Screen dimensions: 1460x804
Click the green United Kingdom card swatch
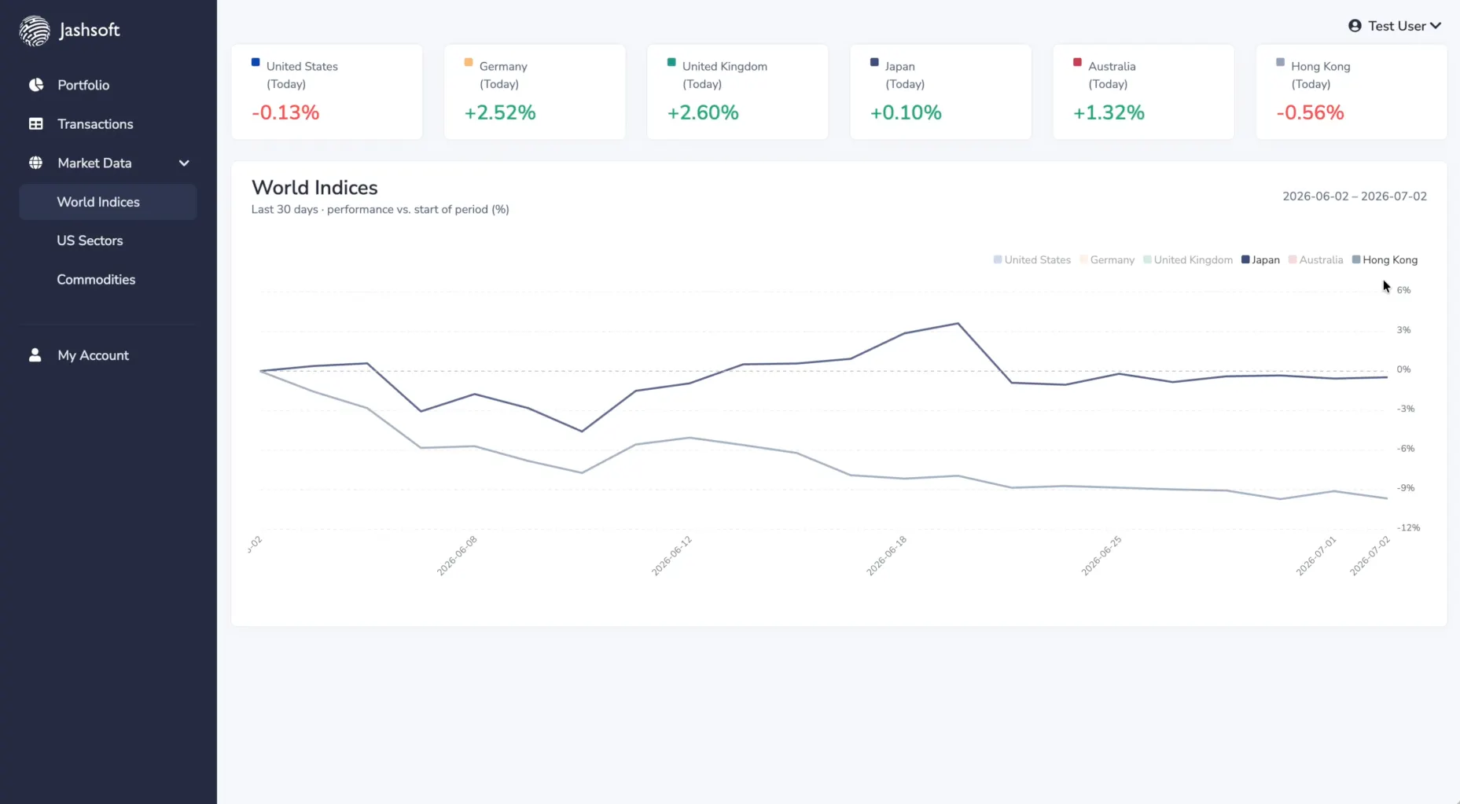pos(671,62)
